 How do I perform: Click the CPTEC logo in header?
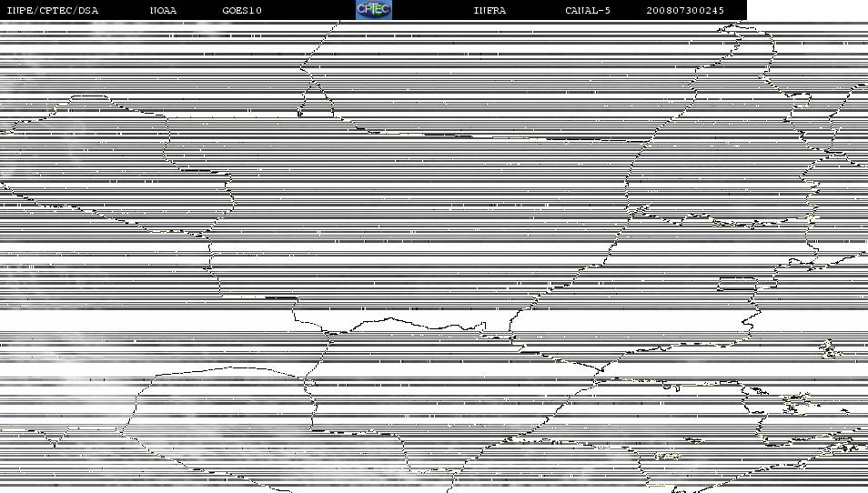pos(374,10)
